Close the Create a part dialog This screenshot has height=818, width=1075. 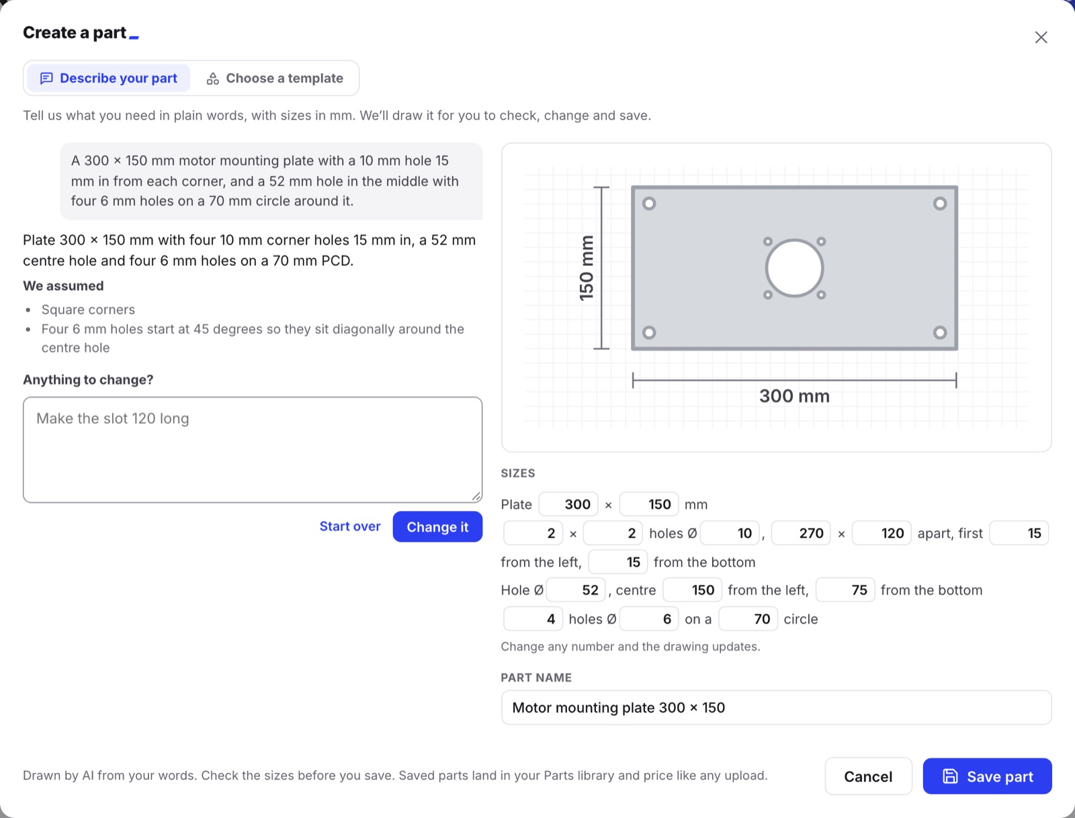pos(1041,37)
